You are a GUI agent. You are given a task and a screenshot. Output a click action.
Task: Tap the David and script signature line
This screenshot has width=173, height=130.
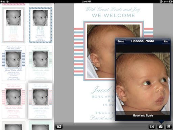click(x=102, y=117)
